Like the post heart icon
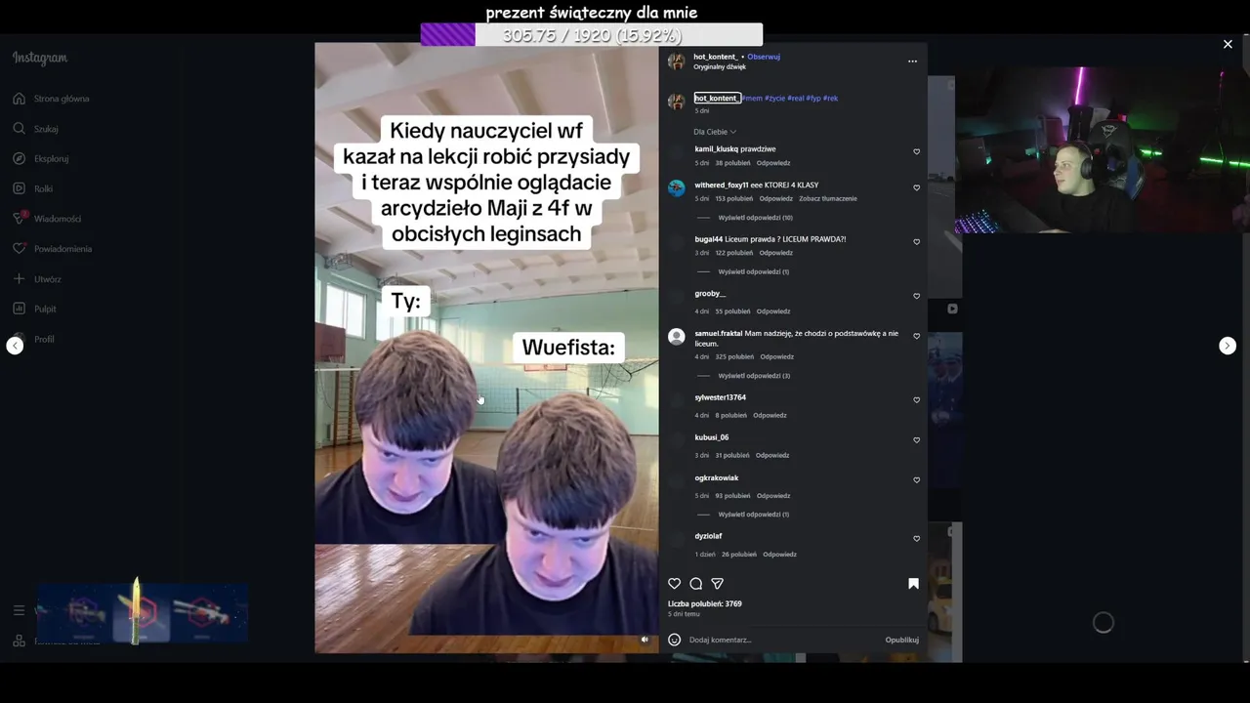1250x703 pixels. pos(674,584)
